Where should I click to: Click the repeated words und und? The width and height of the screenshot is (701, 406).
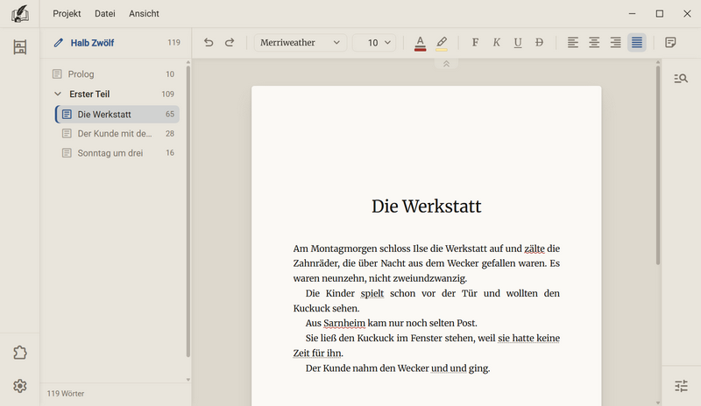tap(449, 368)
